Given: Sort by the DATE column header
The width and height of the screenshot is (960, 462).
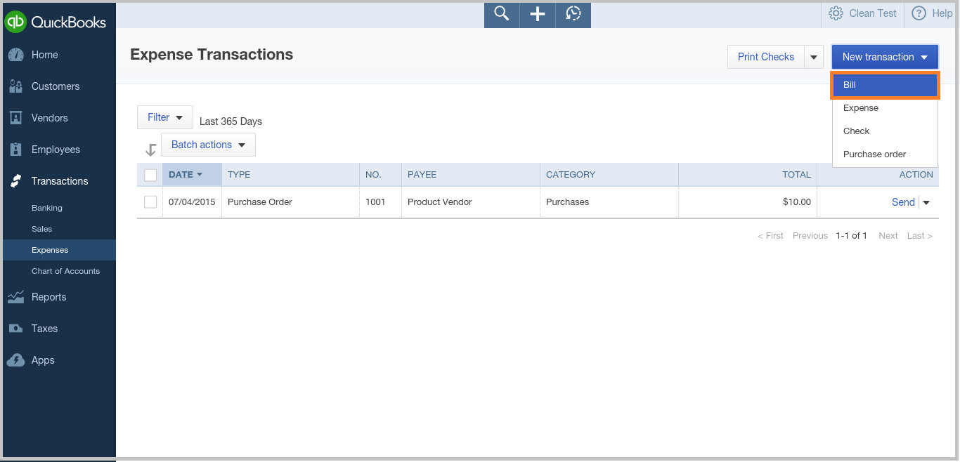Looking at the screenshot, I should [192, 175].
